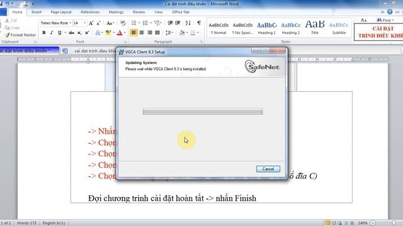Image resolution: width=403 pixels, height=226 pixels.
Task: Expand the Paragraph dialog launcher
Action: (201, 42)
